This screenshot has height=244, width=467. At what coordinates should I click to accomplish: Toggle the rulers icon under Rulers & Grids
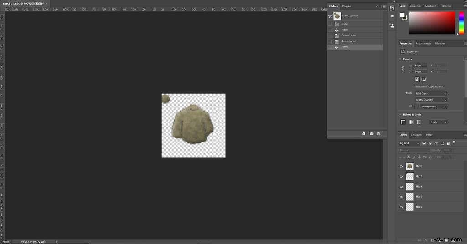pos(403,122)
